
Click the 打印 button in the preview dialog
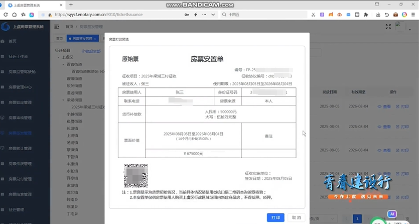click(275, 217)
